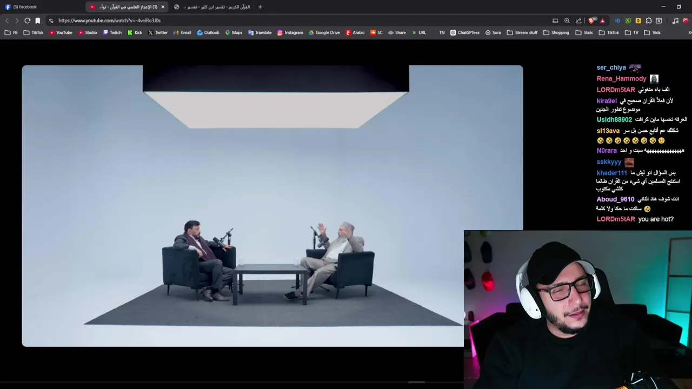Open the Twitch bookmark

coord(112,32)
